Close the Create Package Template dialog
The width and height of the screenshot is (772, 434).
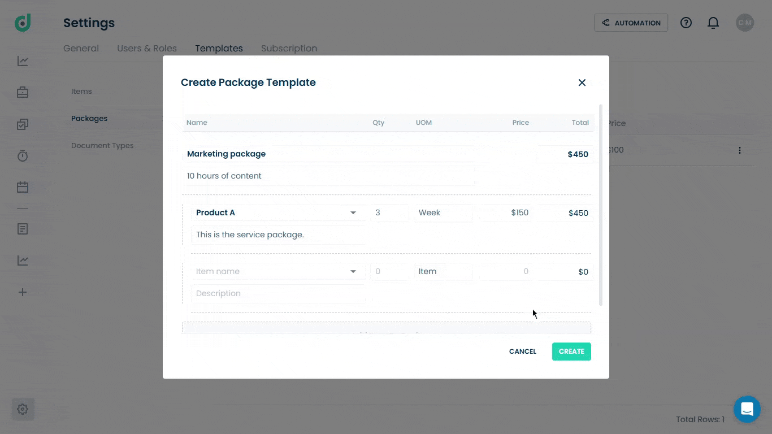[x=582, y=83]
